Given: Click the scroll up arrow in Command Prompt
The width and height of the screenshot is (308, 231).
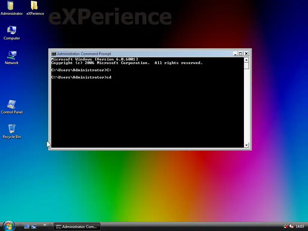Looking at the screenshot, I should 246,60.
